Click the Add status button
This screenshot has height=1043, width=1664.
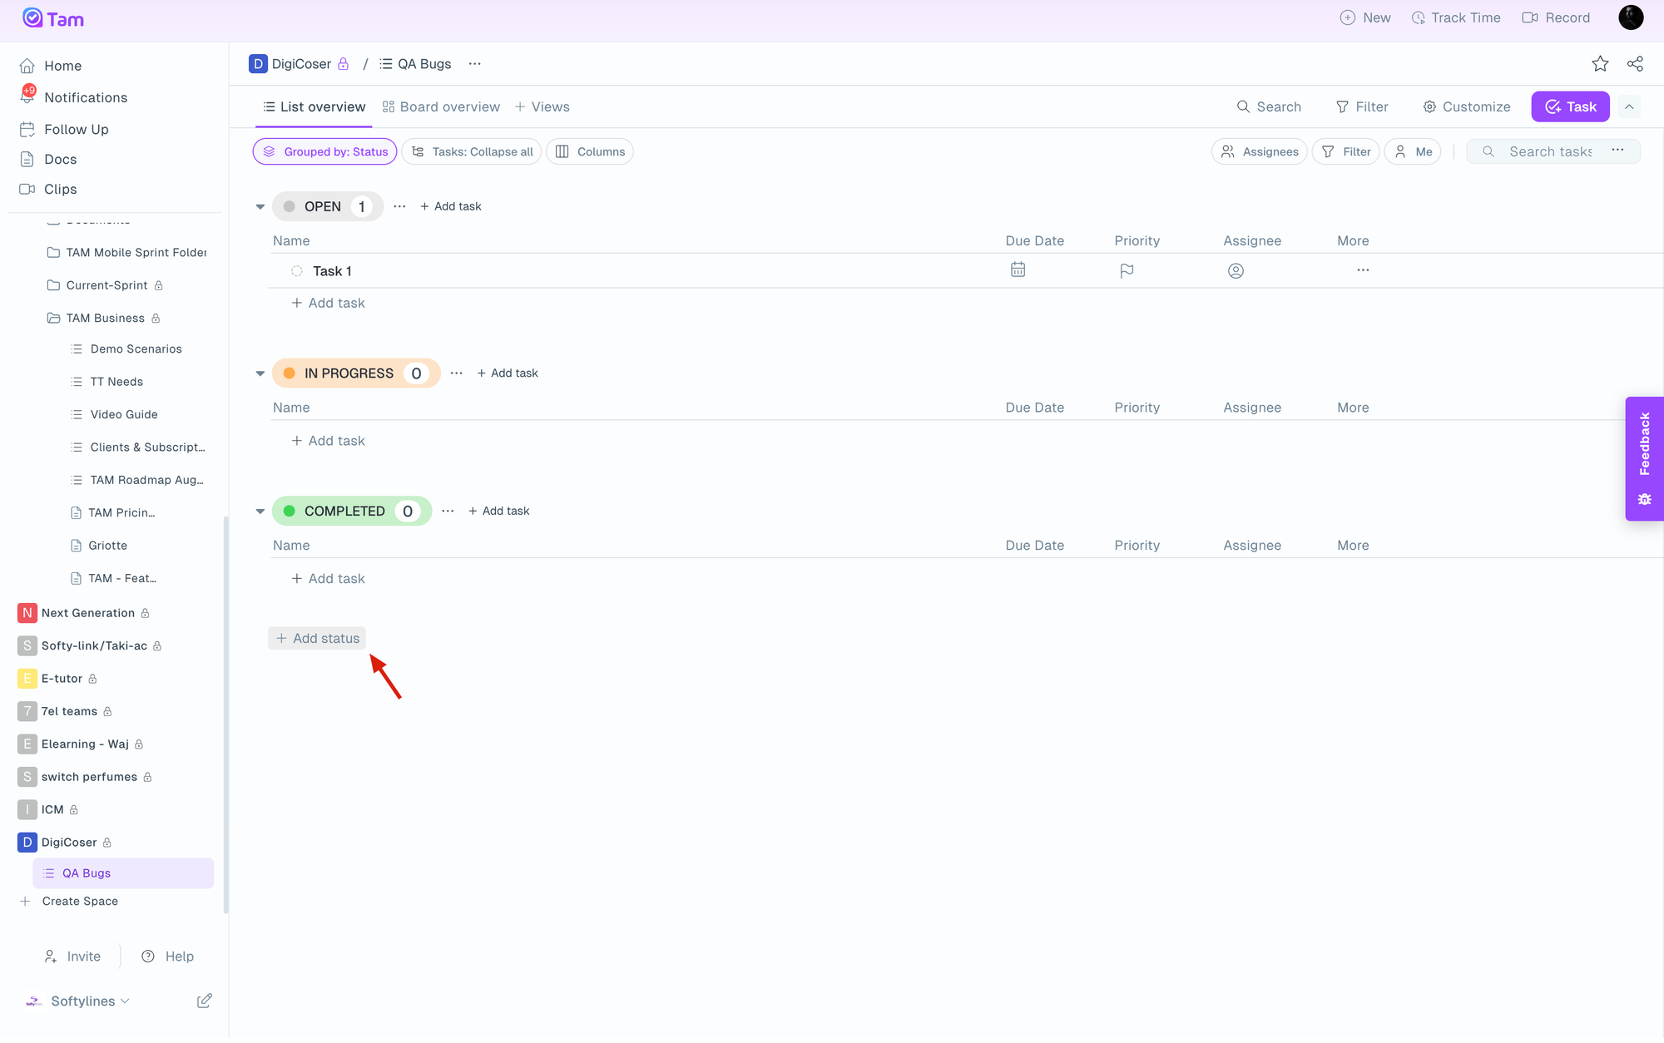317,638
